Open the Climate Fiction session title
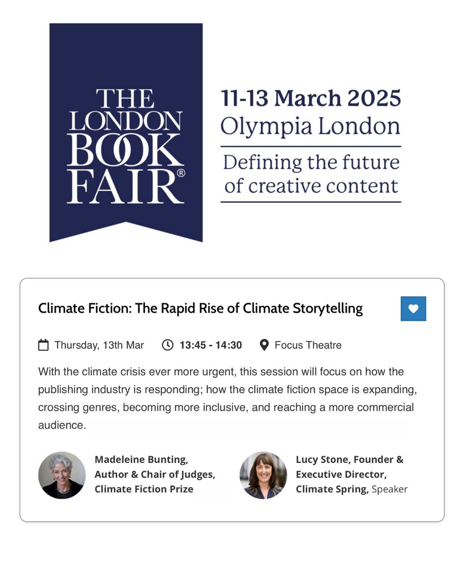Screen dimensions: 458x572 coord(200,308)
